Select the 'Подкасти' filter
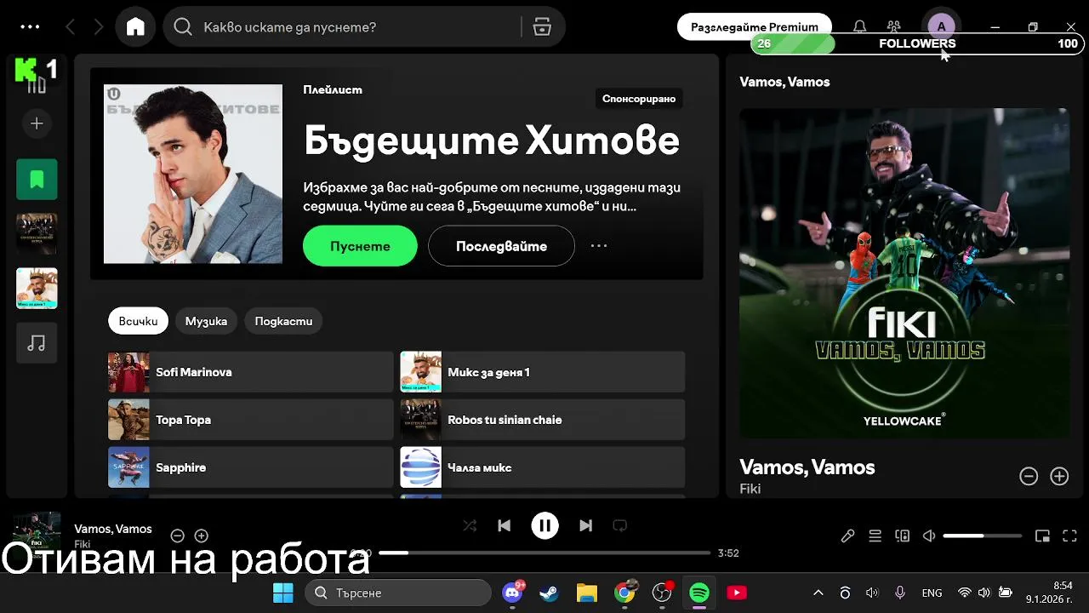 tap(283, 321)
